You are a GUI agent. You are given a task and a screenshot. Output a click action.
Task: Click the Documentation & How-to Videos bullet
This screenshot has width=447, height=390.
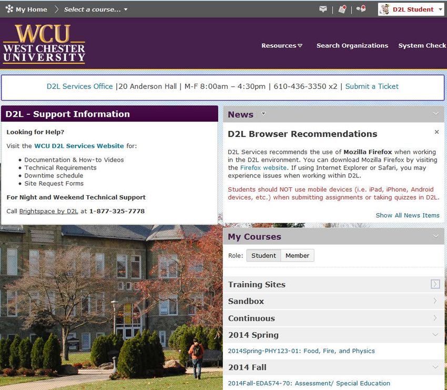[x=74, y=160]
